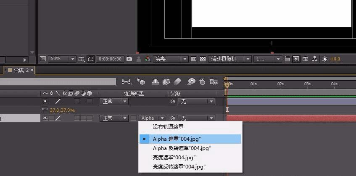Image resolution: width=356 pixels, height=176 pixels.
Task: Expand the 完整 resolution dropdown
Action: [171, 59]
